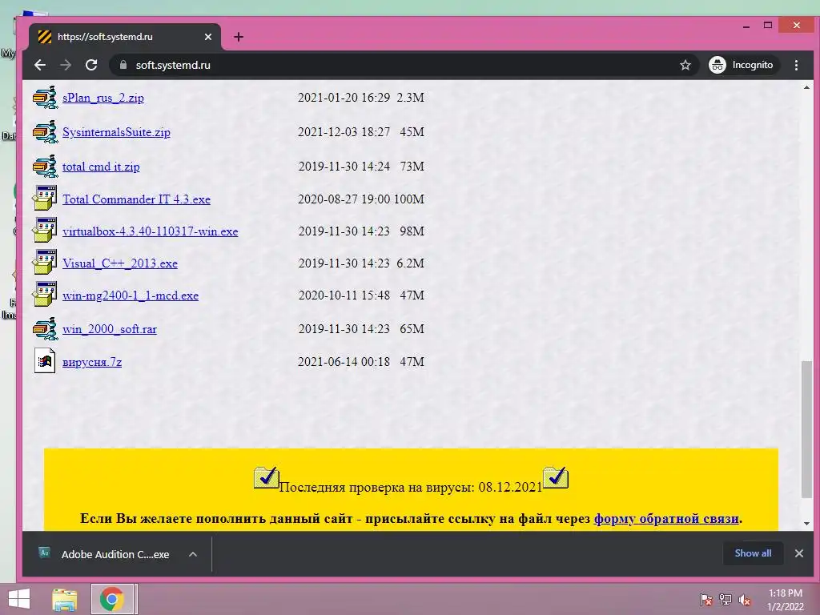Viewport: 820px width, 615px height.
Task: Click the text Последняя проверка на вирусы: 08.12.2021
Action: click(411, 488)
